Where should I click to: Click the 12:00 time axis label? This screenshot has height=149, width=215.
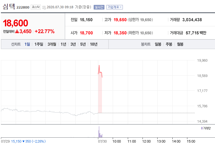point(146,141)
